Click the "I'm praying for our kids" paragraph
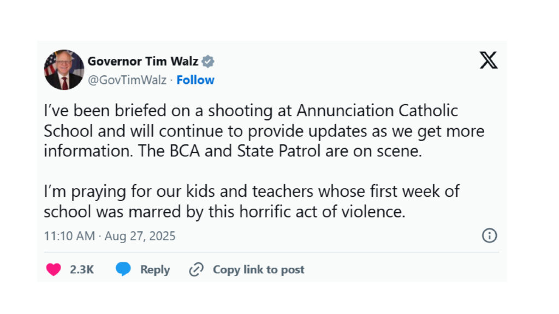Image resolution: width=559 pixels, height=314 pixels. pyautogui.click(x=252, y=192)
